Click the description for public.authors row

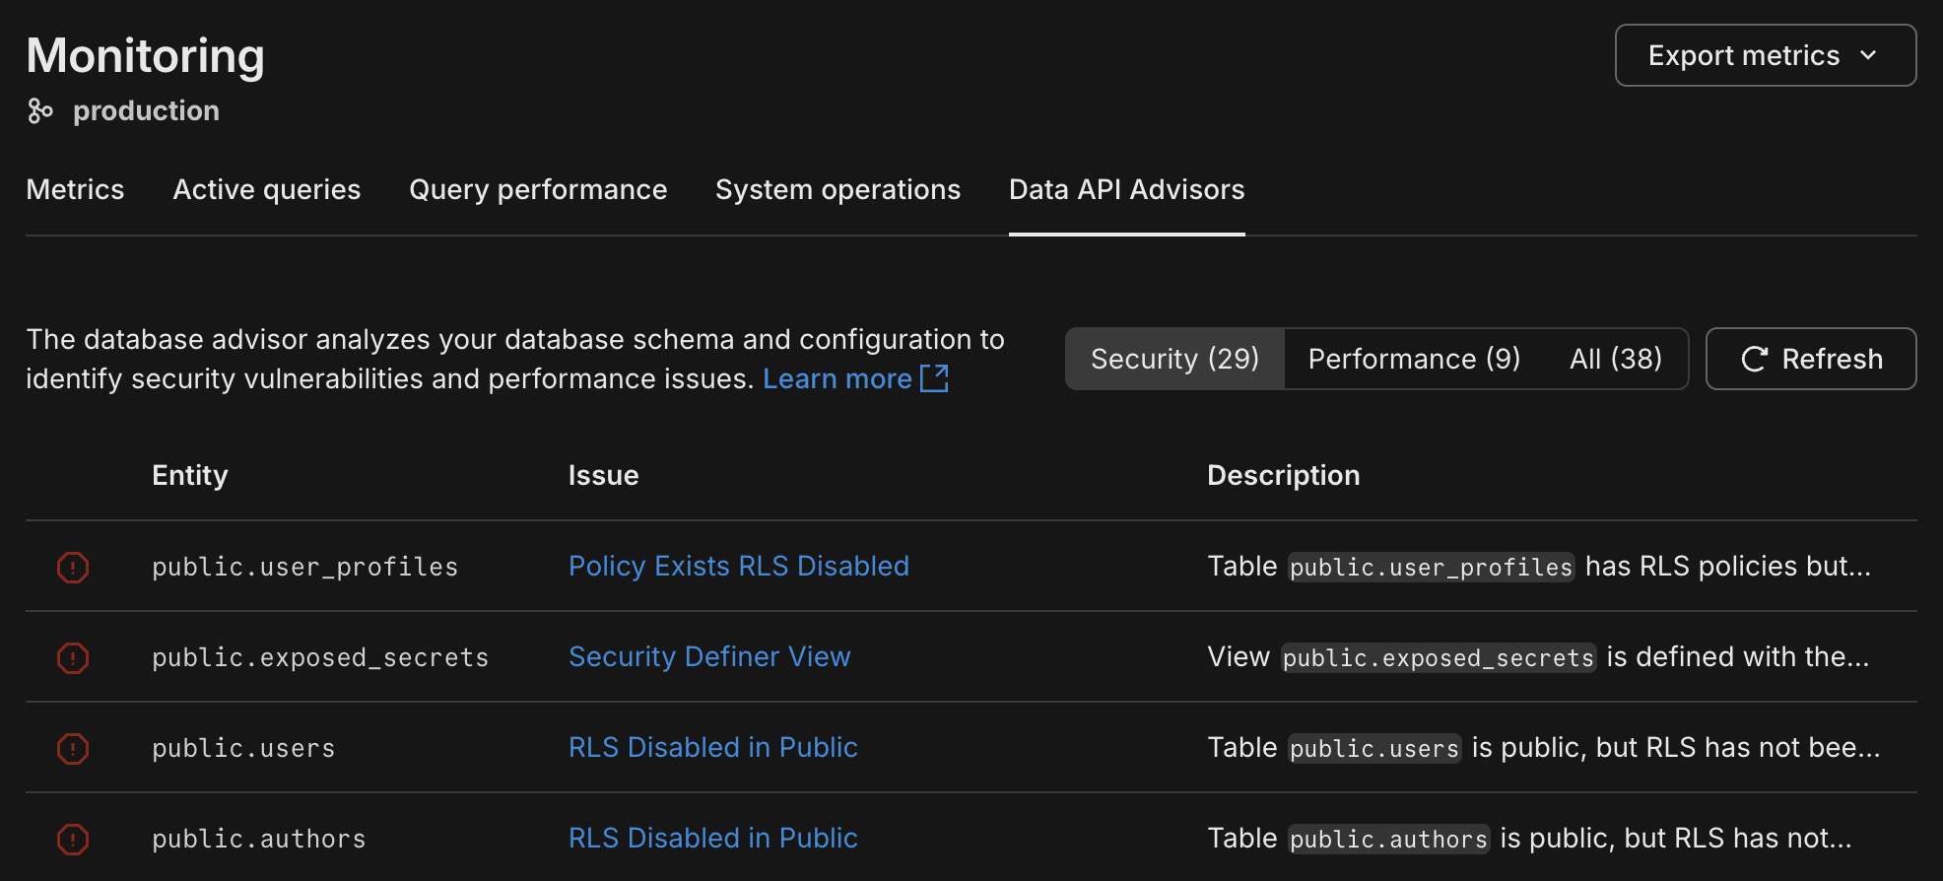1530,838
